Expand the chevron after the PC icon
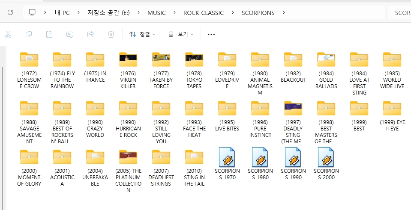Image resolution: width=411 pixels, height=210 pixels. tap(45, 12)
